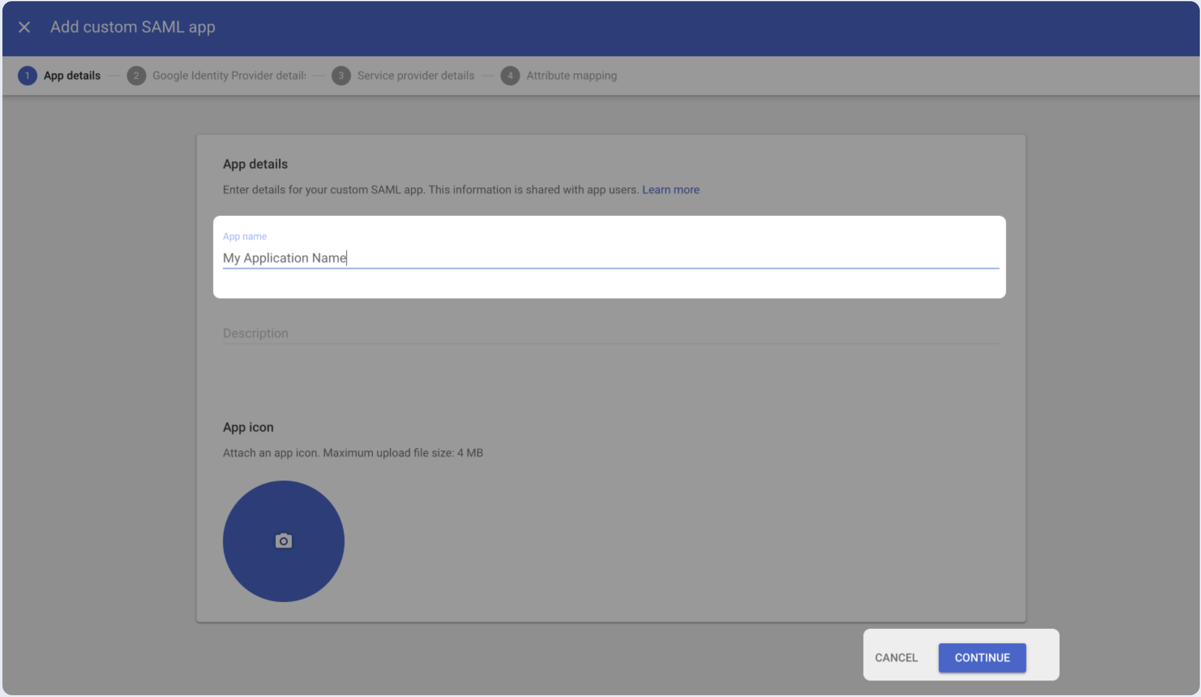Screen dimensions: 1201x697
Task: Click the step 4 number circle
Action: coord(510,75)
